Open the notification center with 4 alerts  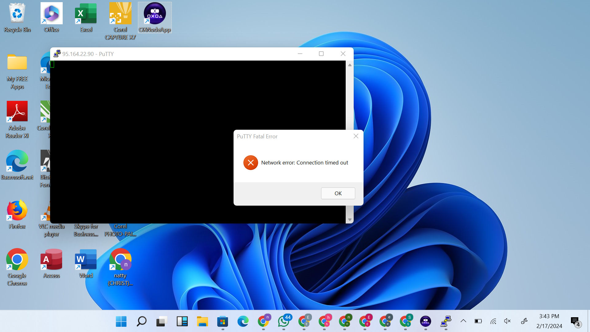tap(575, 322)
